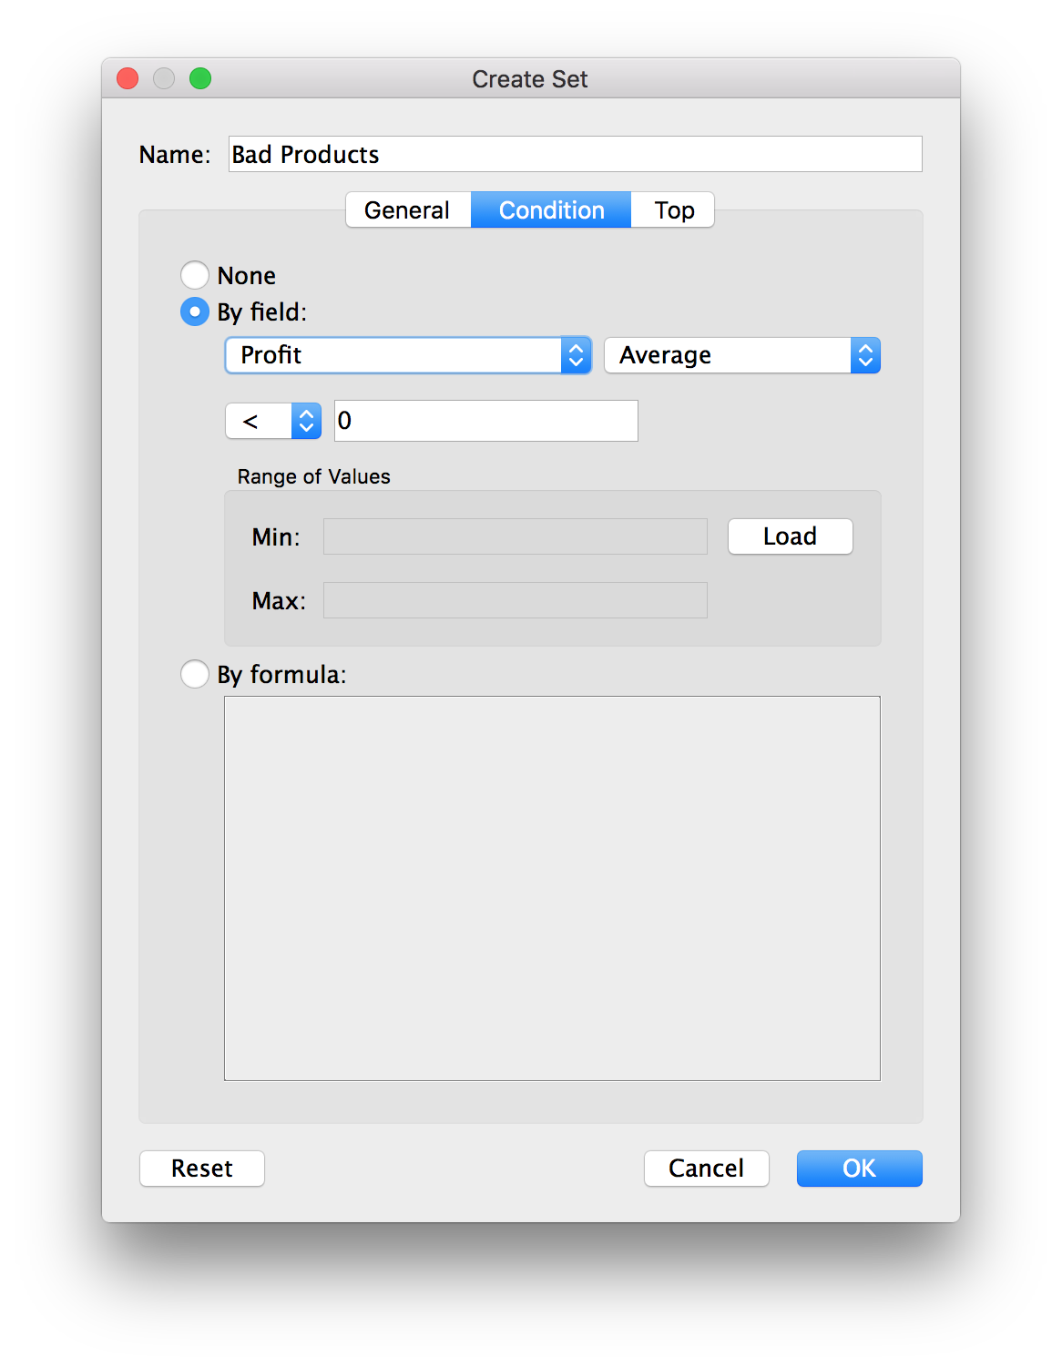Switch to the Top tab
This screenshot has height=1368, width=1062.
tap(674, 210)
